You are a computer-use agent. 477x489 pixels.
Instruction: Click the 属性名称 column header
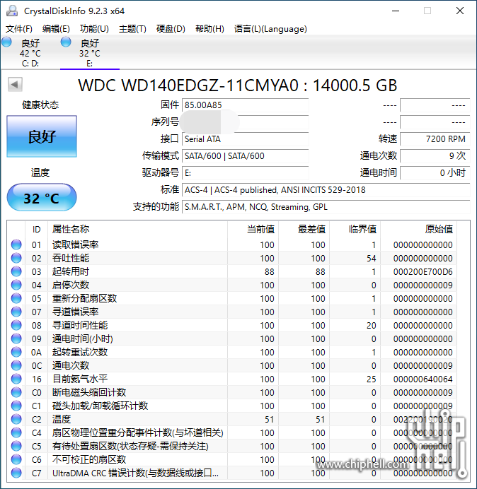pyautogui.click(x=71, y=229)
